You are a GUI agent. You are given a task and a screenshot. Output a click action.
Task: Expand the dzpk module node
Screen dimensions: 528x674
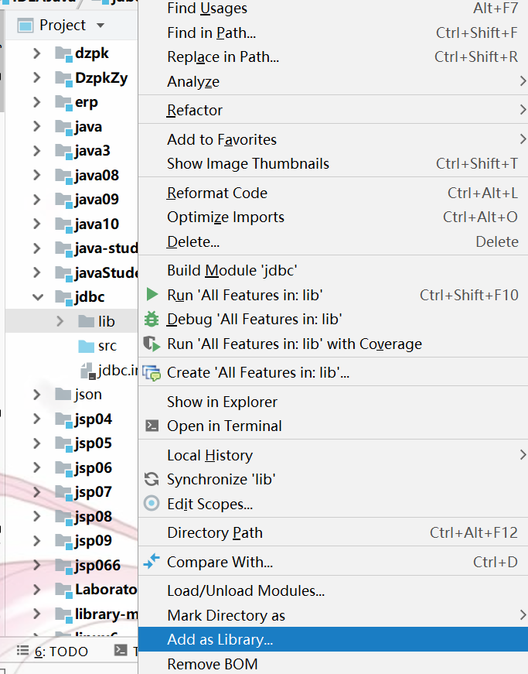click(37, 53)
